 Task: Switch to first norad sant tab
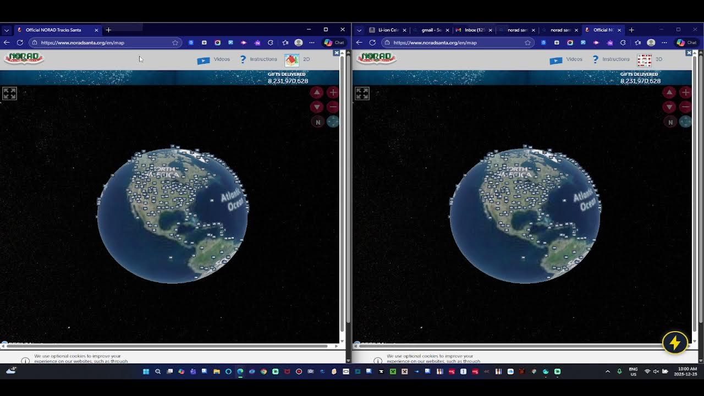(516, 30)
